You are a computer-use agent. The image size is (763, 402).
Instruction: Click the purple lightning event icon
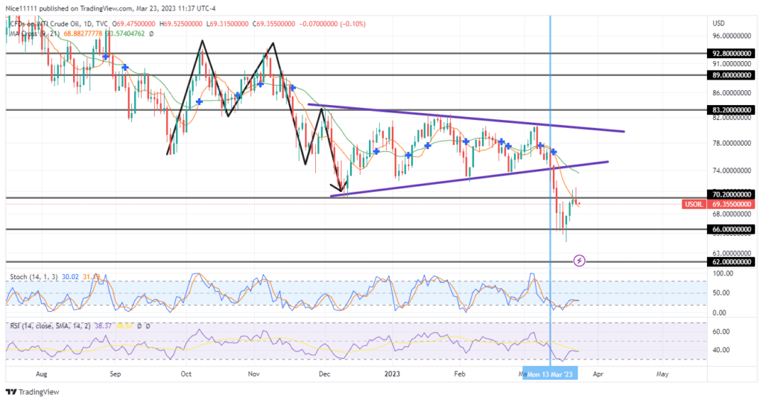[579, 261]
